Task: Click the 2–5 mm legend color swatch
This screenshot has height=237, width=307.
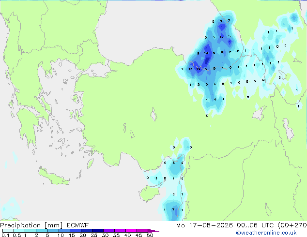Action: (42, 231)
